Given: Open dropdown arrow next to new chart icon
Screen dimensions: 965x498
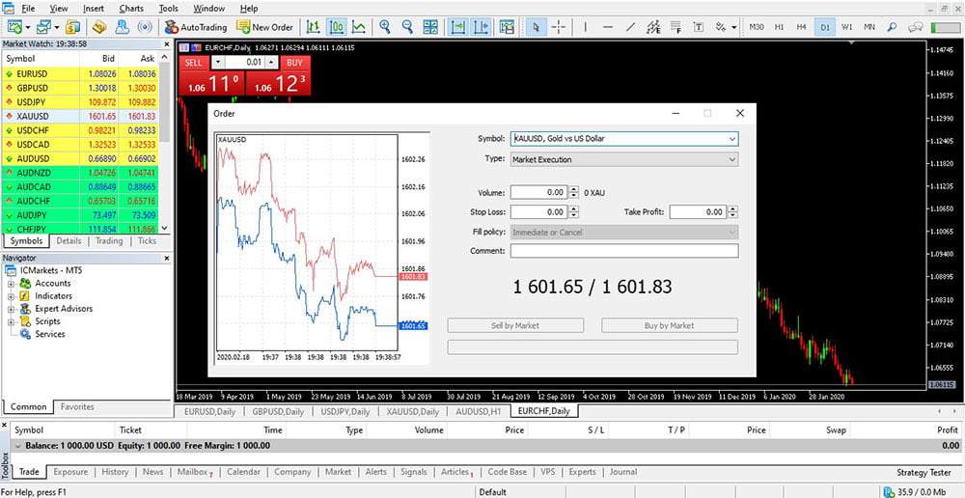Looking at the screenshot, I should click(x=28, y=27).
